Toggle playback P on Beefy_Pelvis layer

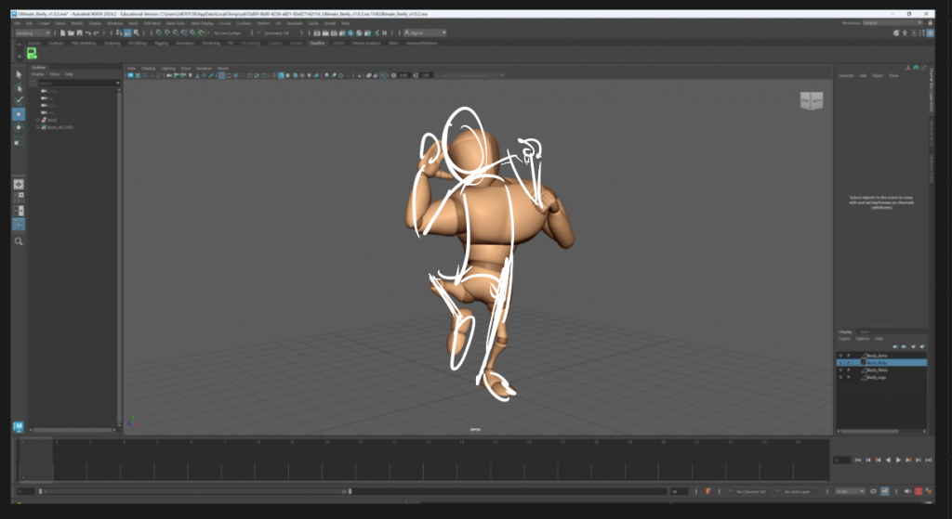coord(849,370)
